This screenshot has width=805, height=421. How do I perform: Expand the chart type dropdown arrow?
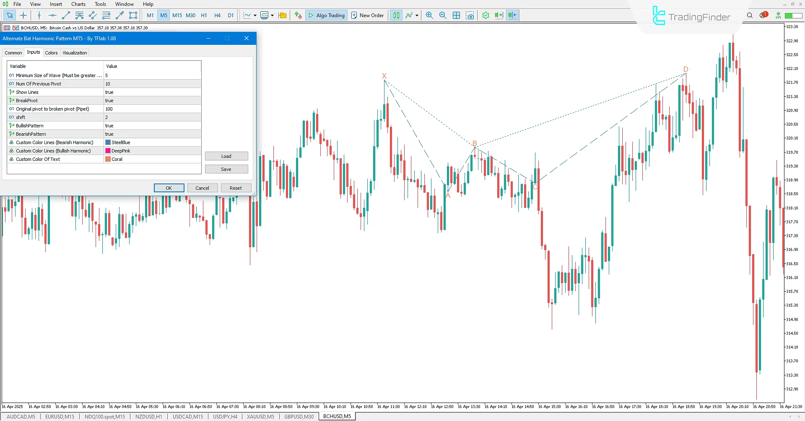[x=255, y=15]
